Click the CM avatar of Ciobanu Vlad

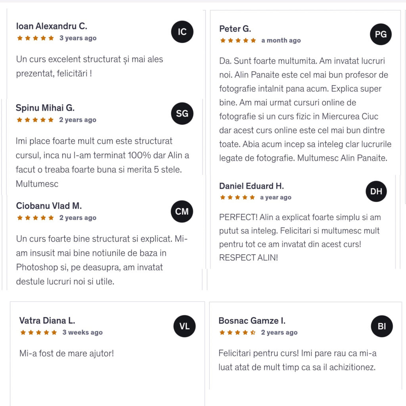[182, 212]
